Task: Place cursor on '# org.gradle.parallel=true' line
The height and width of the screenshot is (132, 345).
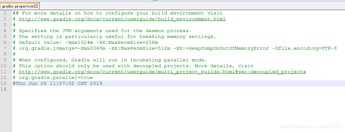Action: [53, 77]
